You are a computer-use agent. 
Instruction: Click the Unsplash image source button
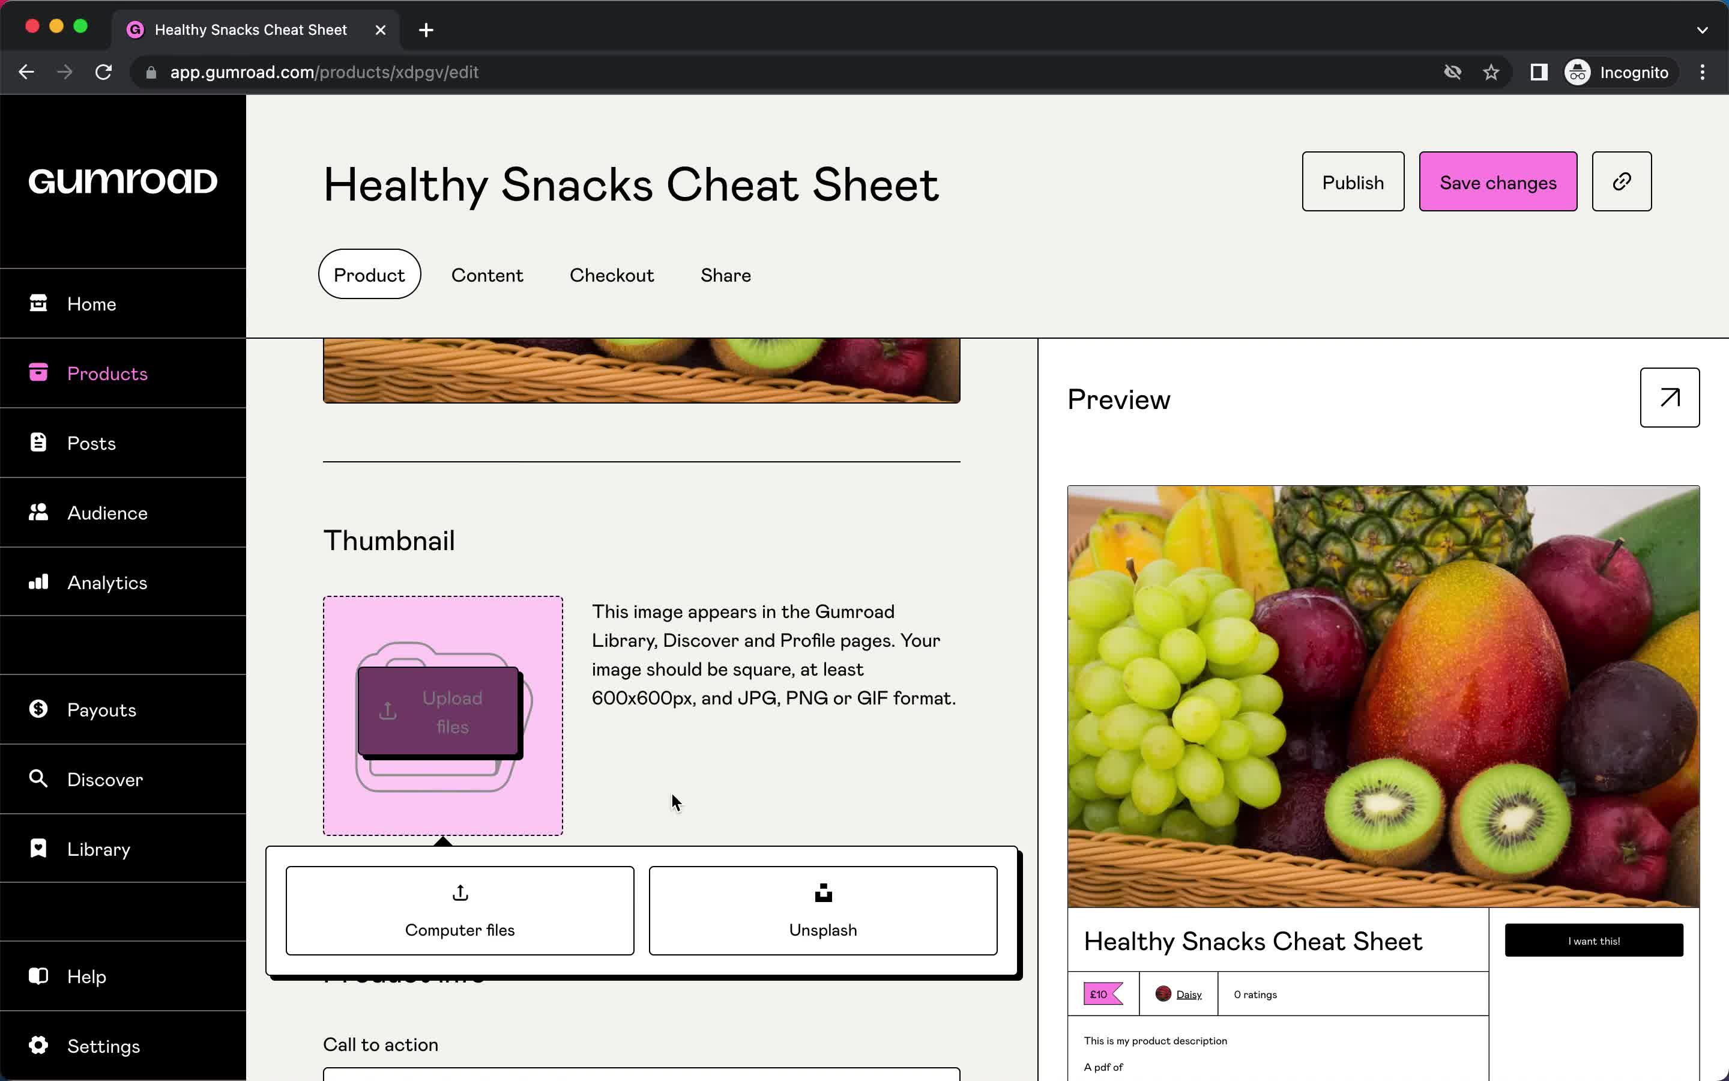pos(823,910)
